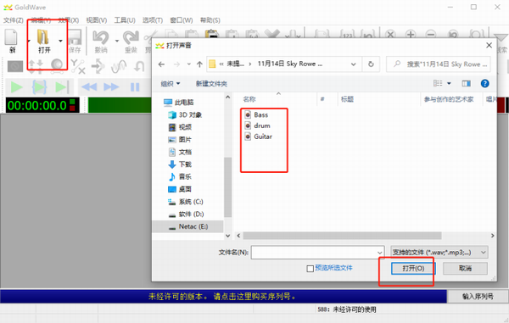Click the blue fast-forward button
Image resolution: width=509 pixels, height=323 pixels.
(x=111, y=87)
